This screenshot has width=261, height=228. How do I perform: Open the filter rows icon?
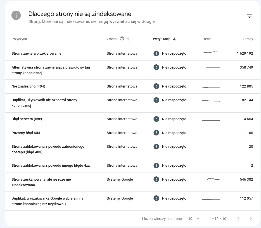[x=250, y=16]
